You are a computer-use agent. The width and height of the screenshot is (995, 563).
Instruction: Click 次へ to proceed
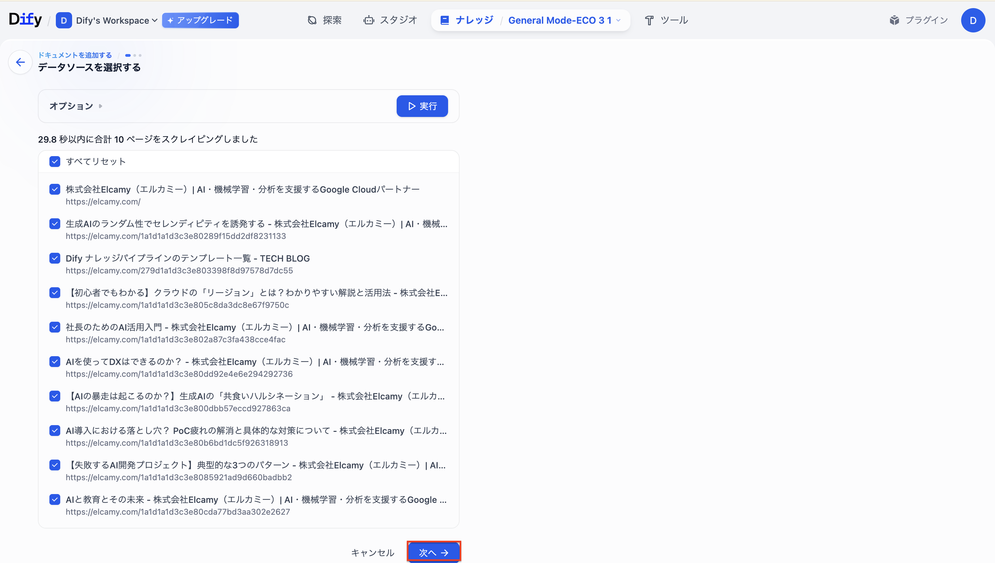pos(433,552)
